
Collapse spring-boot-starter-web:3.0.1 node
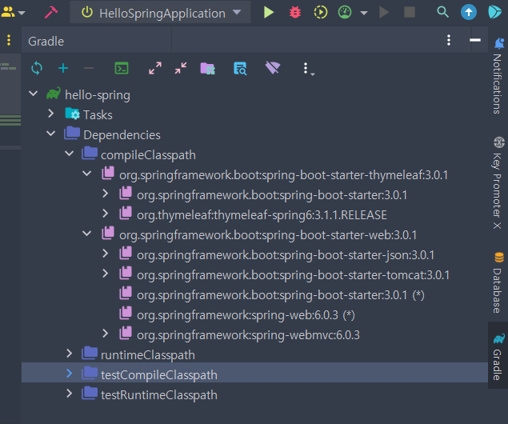tap(87, 234)
